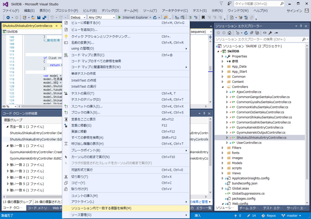
Task: Select GyomuKeirekiEntryController.cs in Solution Explorer
Action: pyautogui.click(x=260, y=128)
